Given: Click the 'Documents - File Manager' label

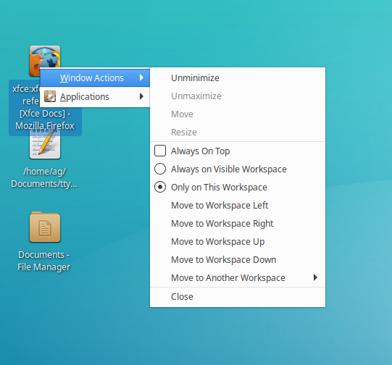Looking at the screenshot, I should [44, 261].
